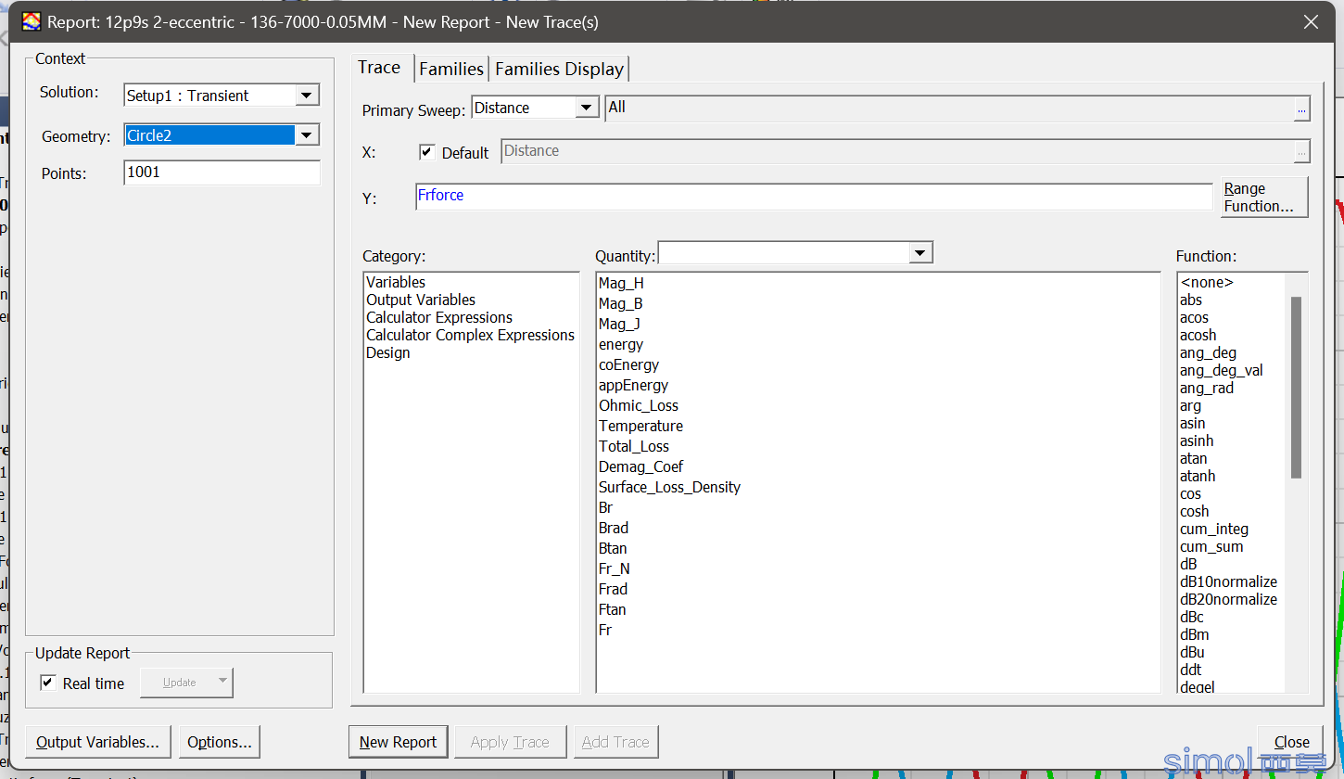Image resolution: width=1344 pixels, height=779 pixels.
Task: Select Brad in the quantity list
Action: point(614,528)
